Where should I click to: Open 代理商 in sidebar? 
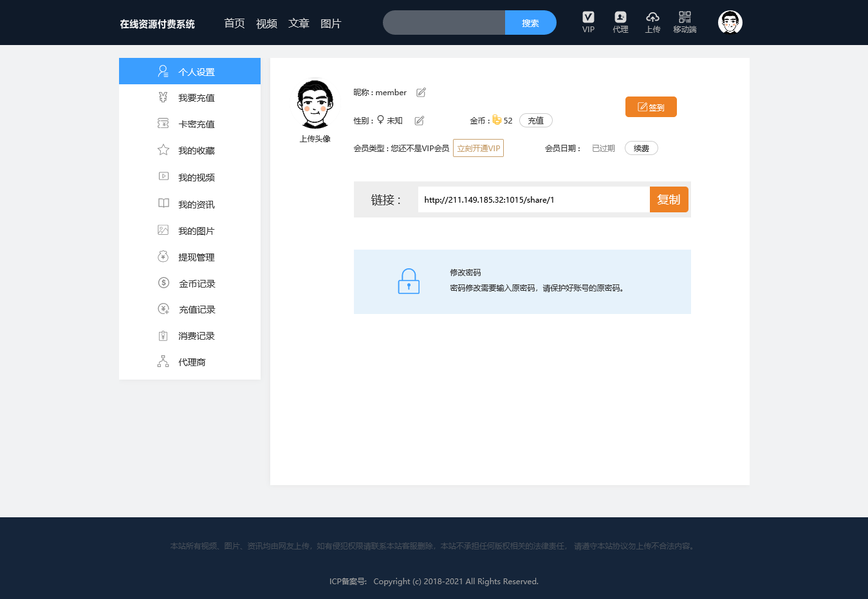[x=192, y=362]
